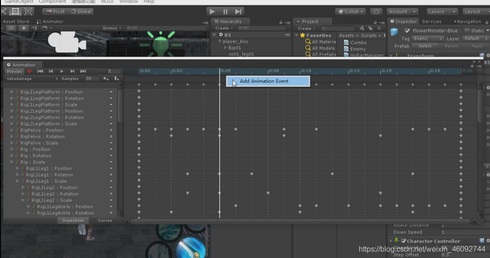The width and height of the screenshot is (490, 258).
Task: Open the Window menu
Action: 128,1
